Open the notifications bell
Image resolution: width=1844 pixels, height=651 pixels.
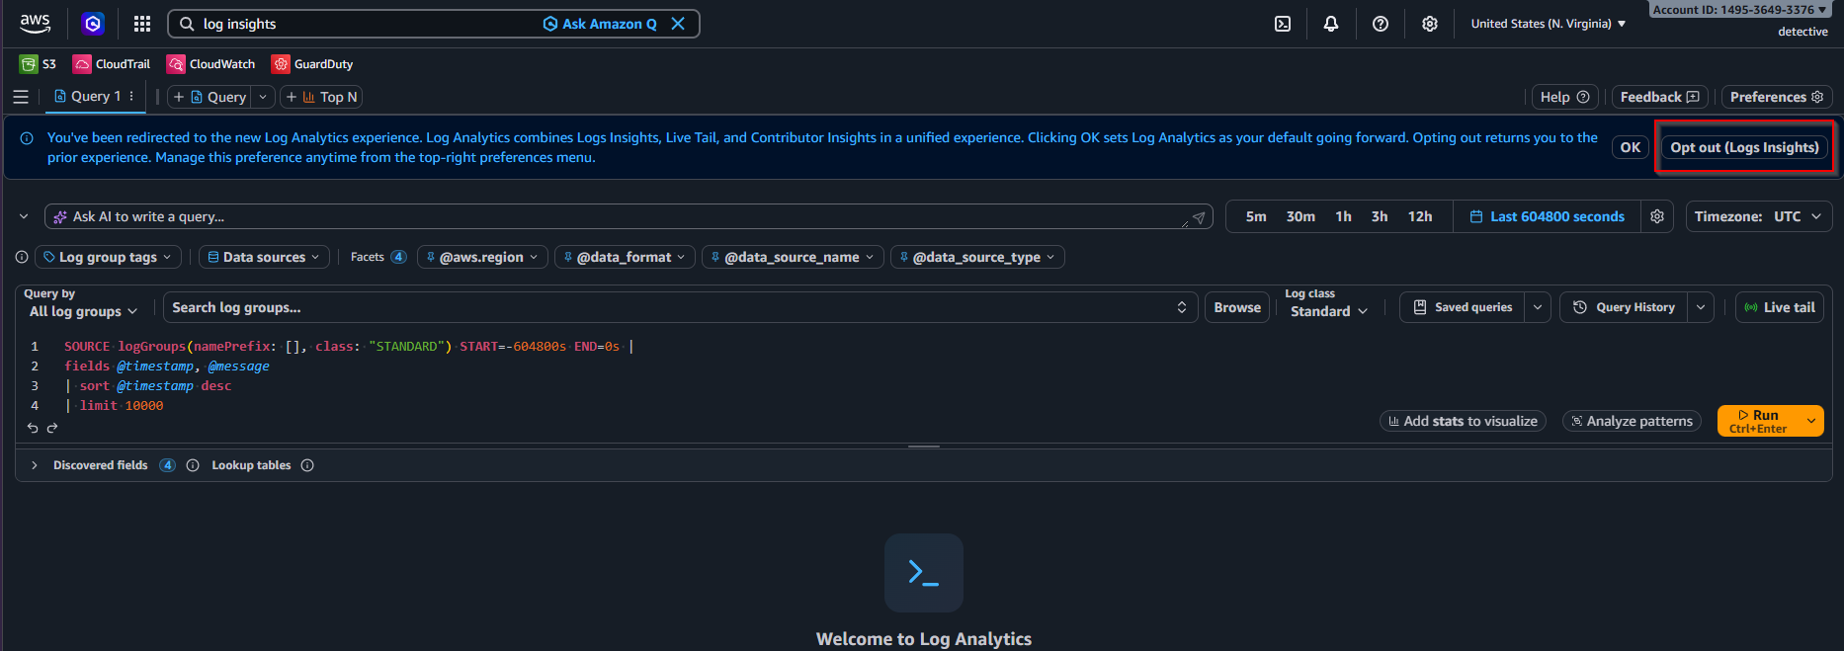[x=1331, y=24]
